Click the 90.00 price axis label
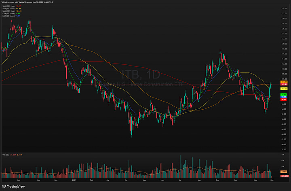This screenshot has height=191, width=291. (284, 119)
